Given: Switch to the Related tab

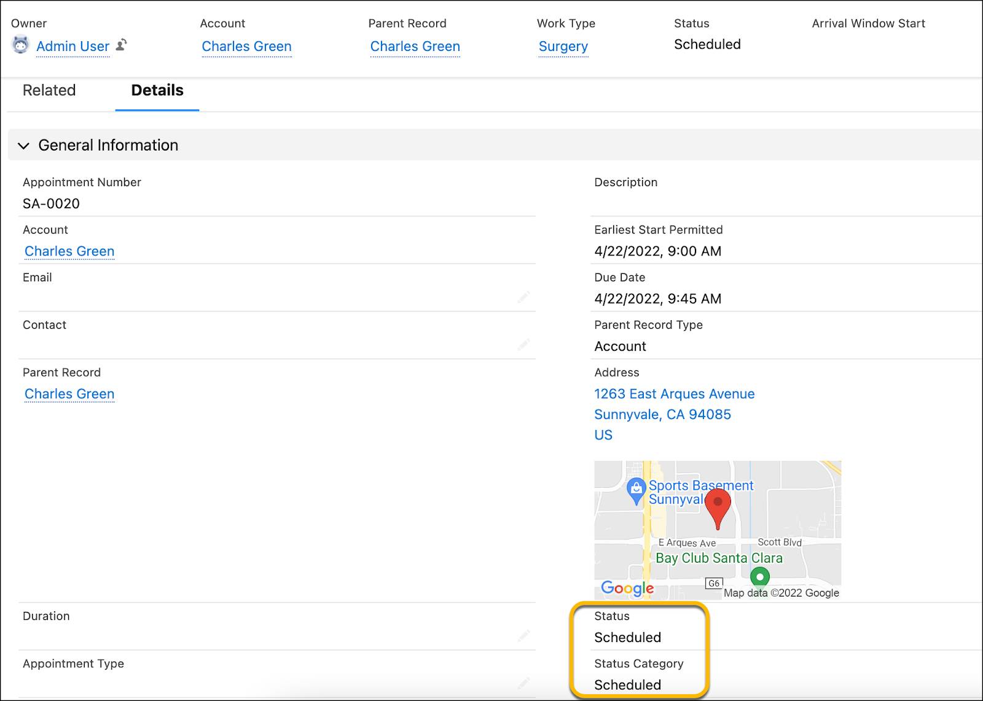Looking at the screenshot, I should (x=49, y=90).
